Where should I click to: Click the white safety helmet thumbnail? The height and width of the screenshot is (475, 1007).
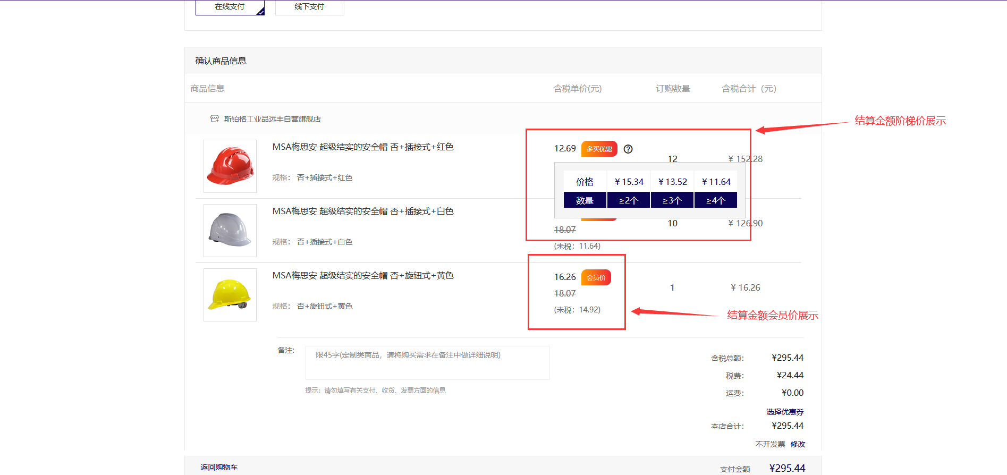click(230, 231)
